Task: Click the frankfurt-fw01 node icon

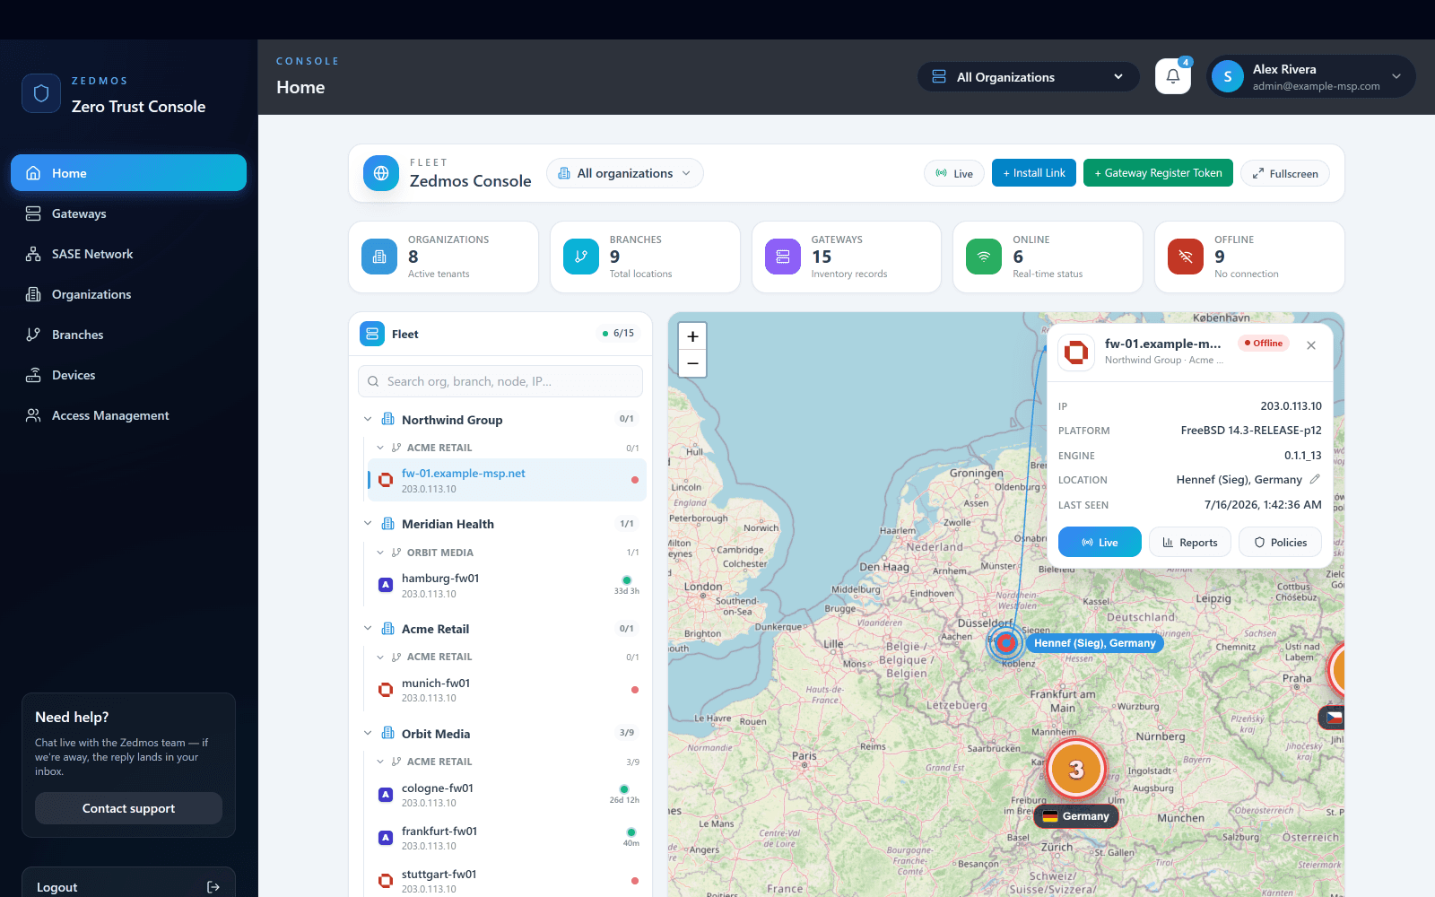Action: coord(386,838)
